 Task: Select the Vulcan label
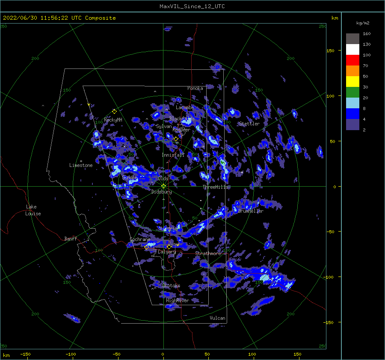click(x=217, y=318)
